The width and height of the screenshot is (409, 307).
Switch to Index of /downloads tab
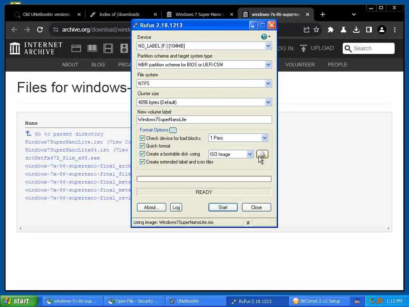[119, 14]
